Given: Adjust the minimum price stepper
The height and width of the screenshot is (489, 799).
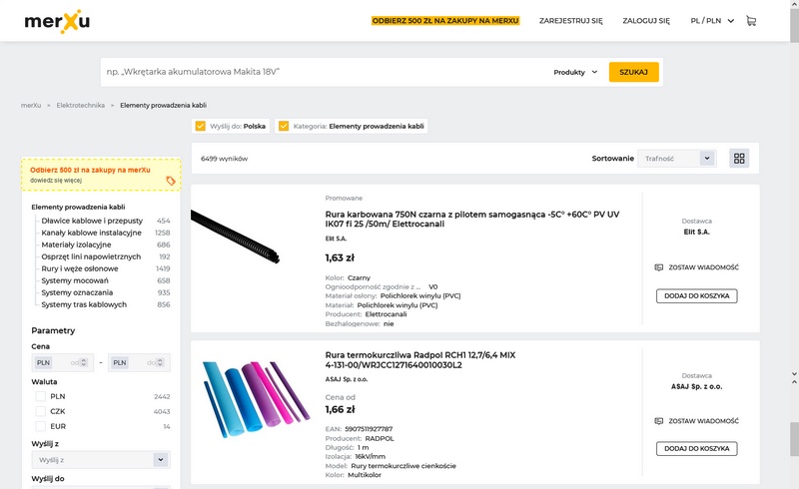Looking at the screenshot, I should (84, 362).
